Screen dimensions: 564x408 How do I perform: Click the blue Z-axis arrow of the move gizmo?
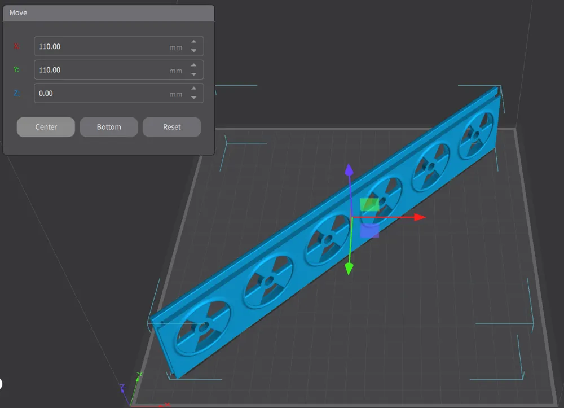tap(349, 169)
